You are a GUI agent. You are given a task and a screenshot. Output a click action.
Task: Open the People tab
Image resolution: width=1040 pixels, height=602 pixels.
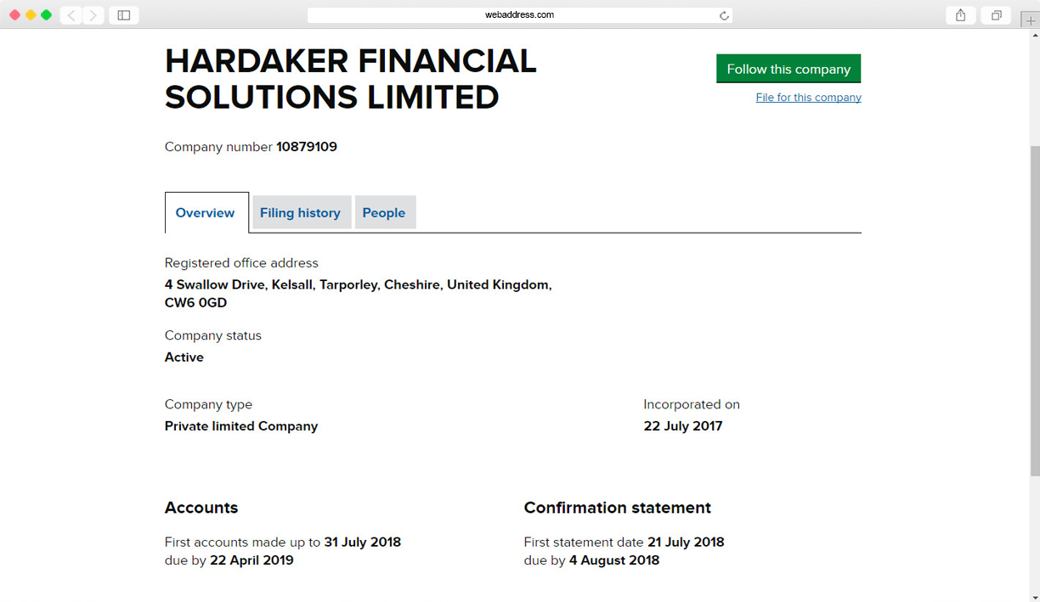[x=384, y=213]
